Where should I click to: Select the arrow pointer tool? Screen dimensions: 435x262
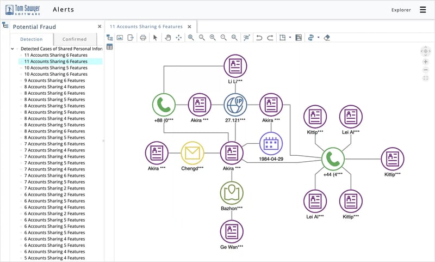point(156,38)
